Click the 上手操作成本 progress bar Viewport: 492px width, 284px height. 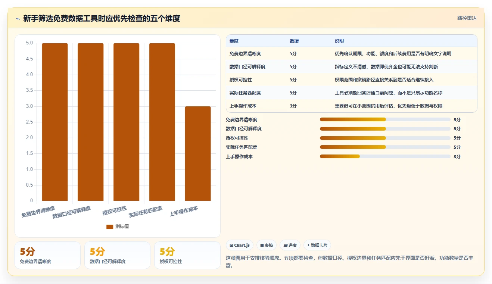tap(385, 157)
